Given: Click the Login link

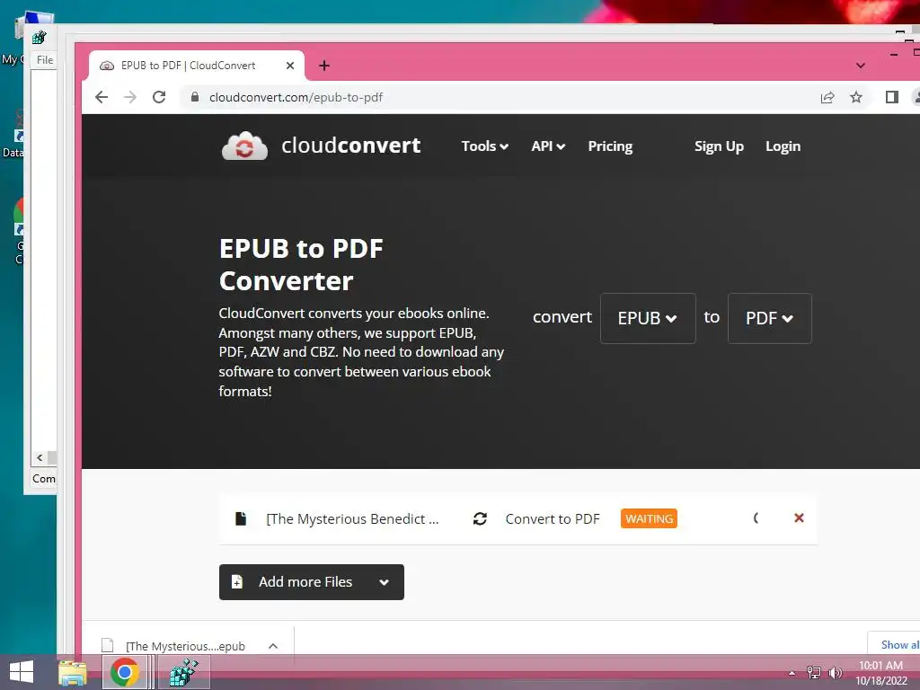Looking at the screenshot, I should pos(783,146).
